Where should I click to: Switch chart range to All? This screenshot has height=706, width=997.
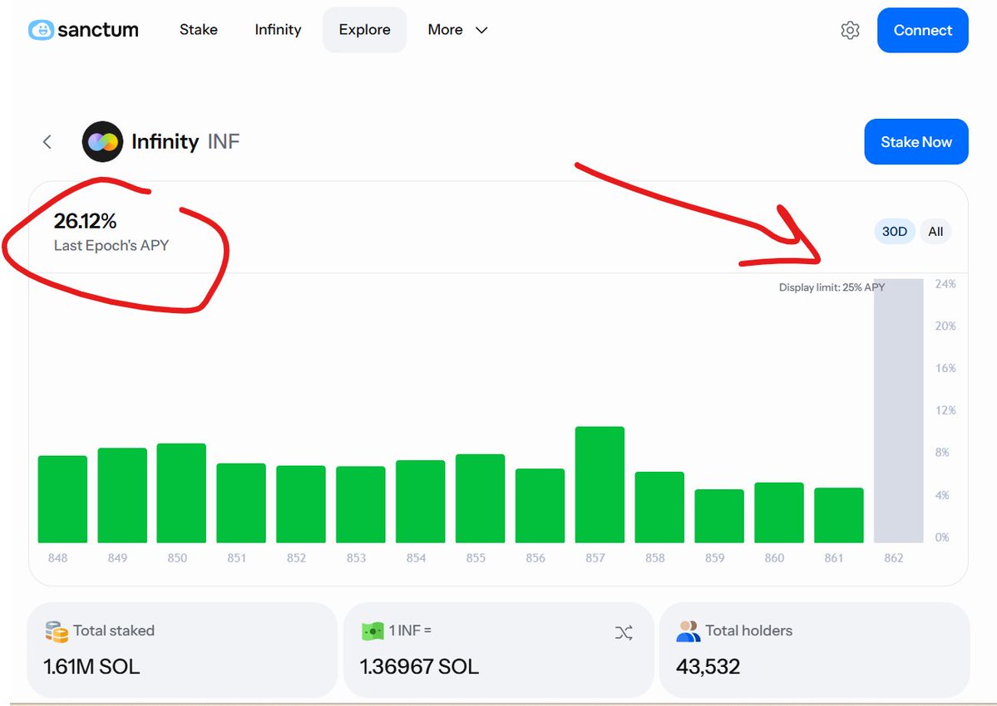click(x=935, y=231)
